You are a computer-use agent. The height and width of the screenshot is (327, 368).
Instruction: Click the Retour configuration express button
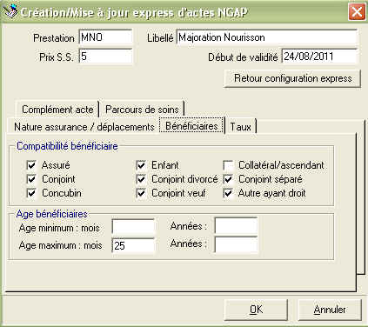(293, 78)
